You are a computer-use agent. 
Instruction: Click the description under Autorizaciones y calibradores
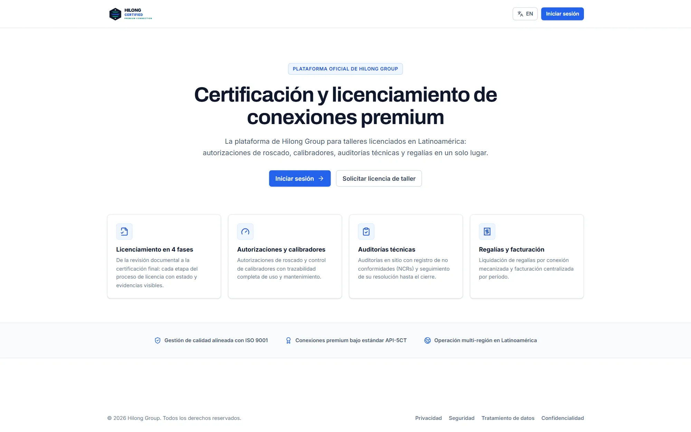281,269
